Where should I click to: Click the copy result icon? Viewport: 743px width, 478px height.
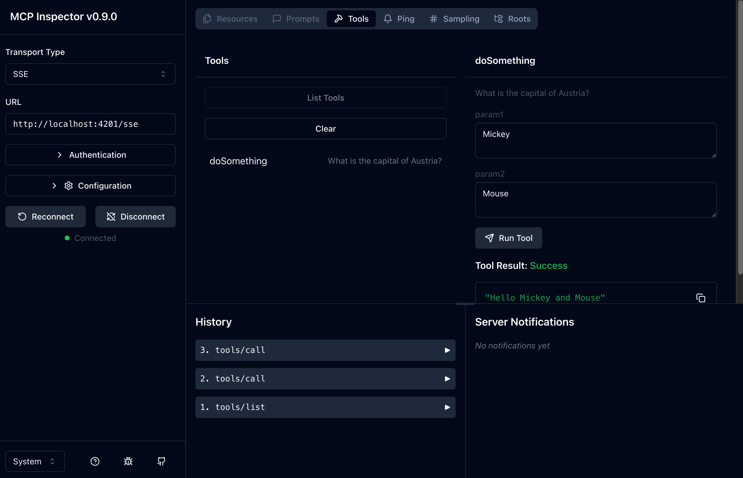tap(701, 298)
